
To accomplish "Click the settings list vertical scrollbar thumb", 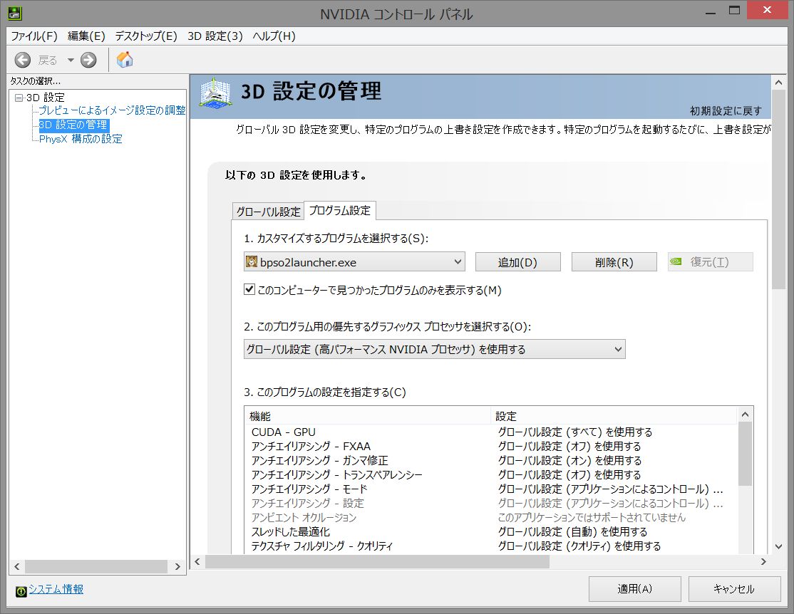I will coord(745,454).
